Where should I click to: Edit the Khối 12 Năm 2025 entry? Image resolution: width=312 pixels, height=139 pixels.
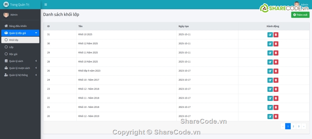click(270, 44)
